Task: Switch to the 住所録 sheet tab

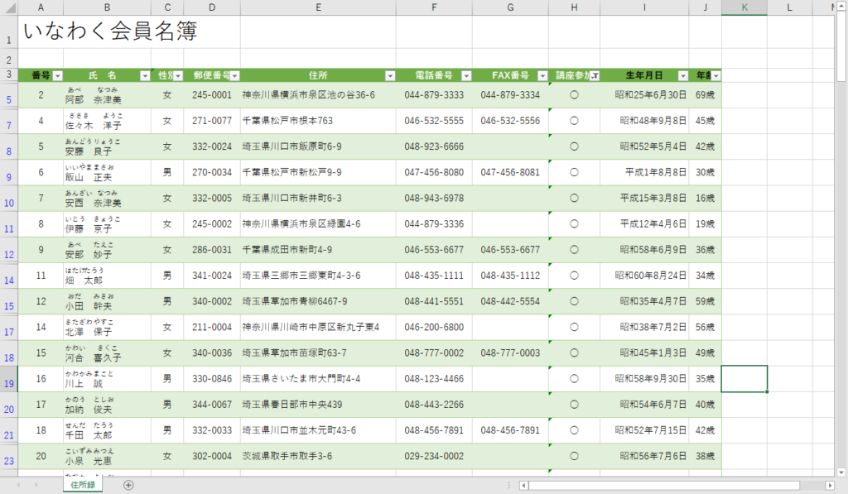Action: (x=82, y=485)
